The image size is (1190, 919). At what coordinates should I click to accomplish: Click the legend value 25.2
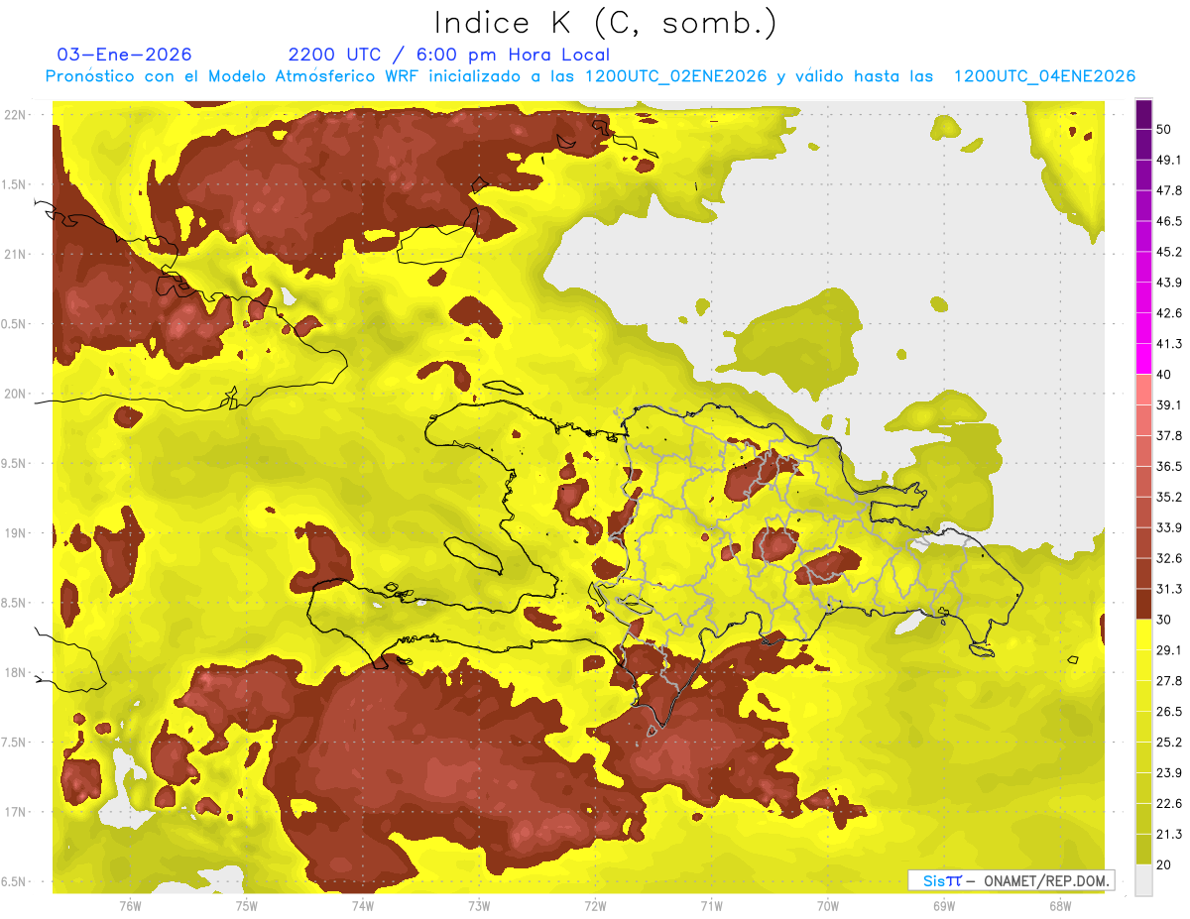coord(1169,742)
